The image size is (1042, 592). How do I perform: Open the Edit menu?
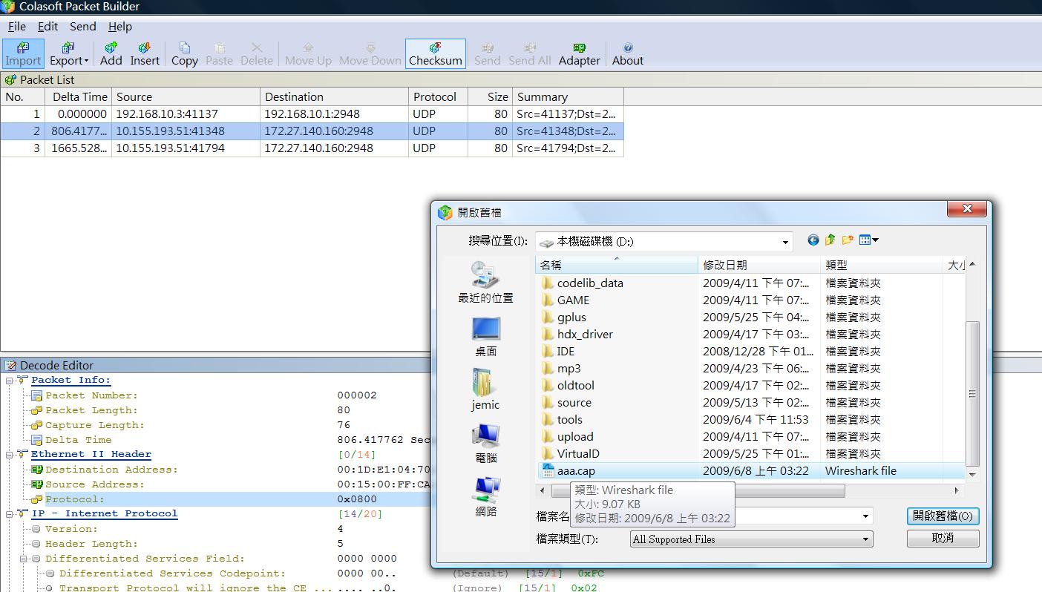47,26
